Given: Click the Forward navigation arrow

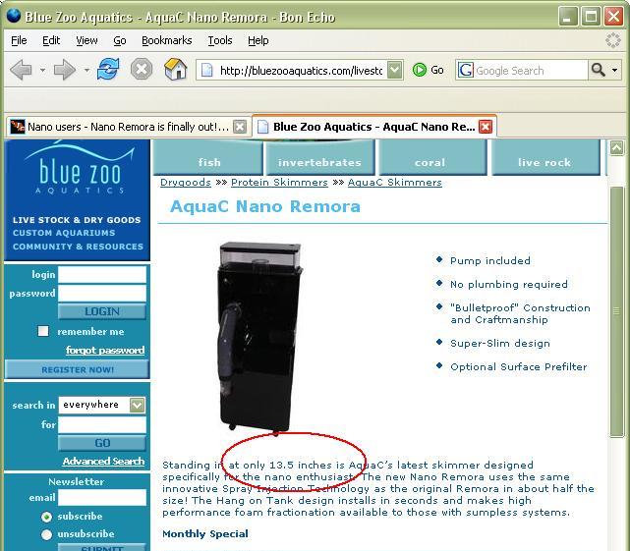Looking at the screenshot, I should click(64, 70).
